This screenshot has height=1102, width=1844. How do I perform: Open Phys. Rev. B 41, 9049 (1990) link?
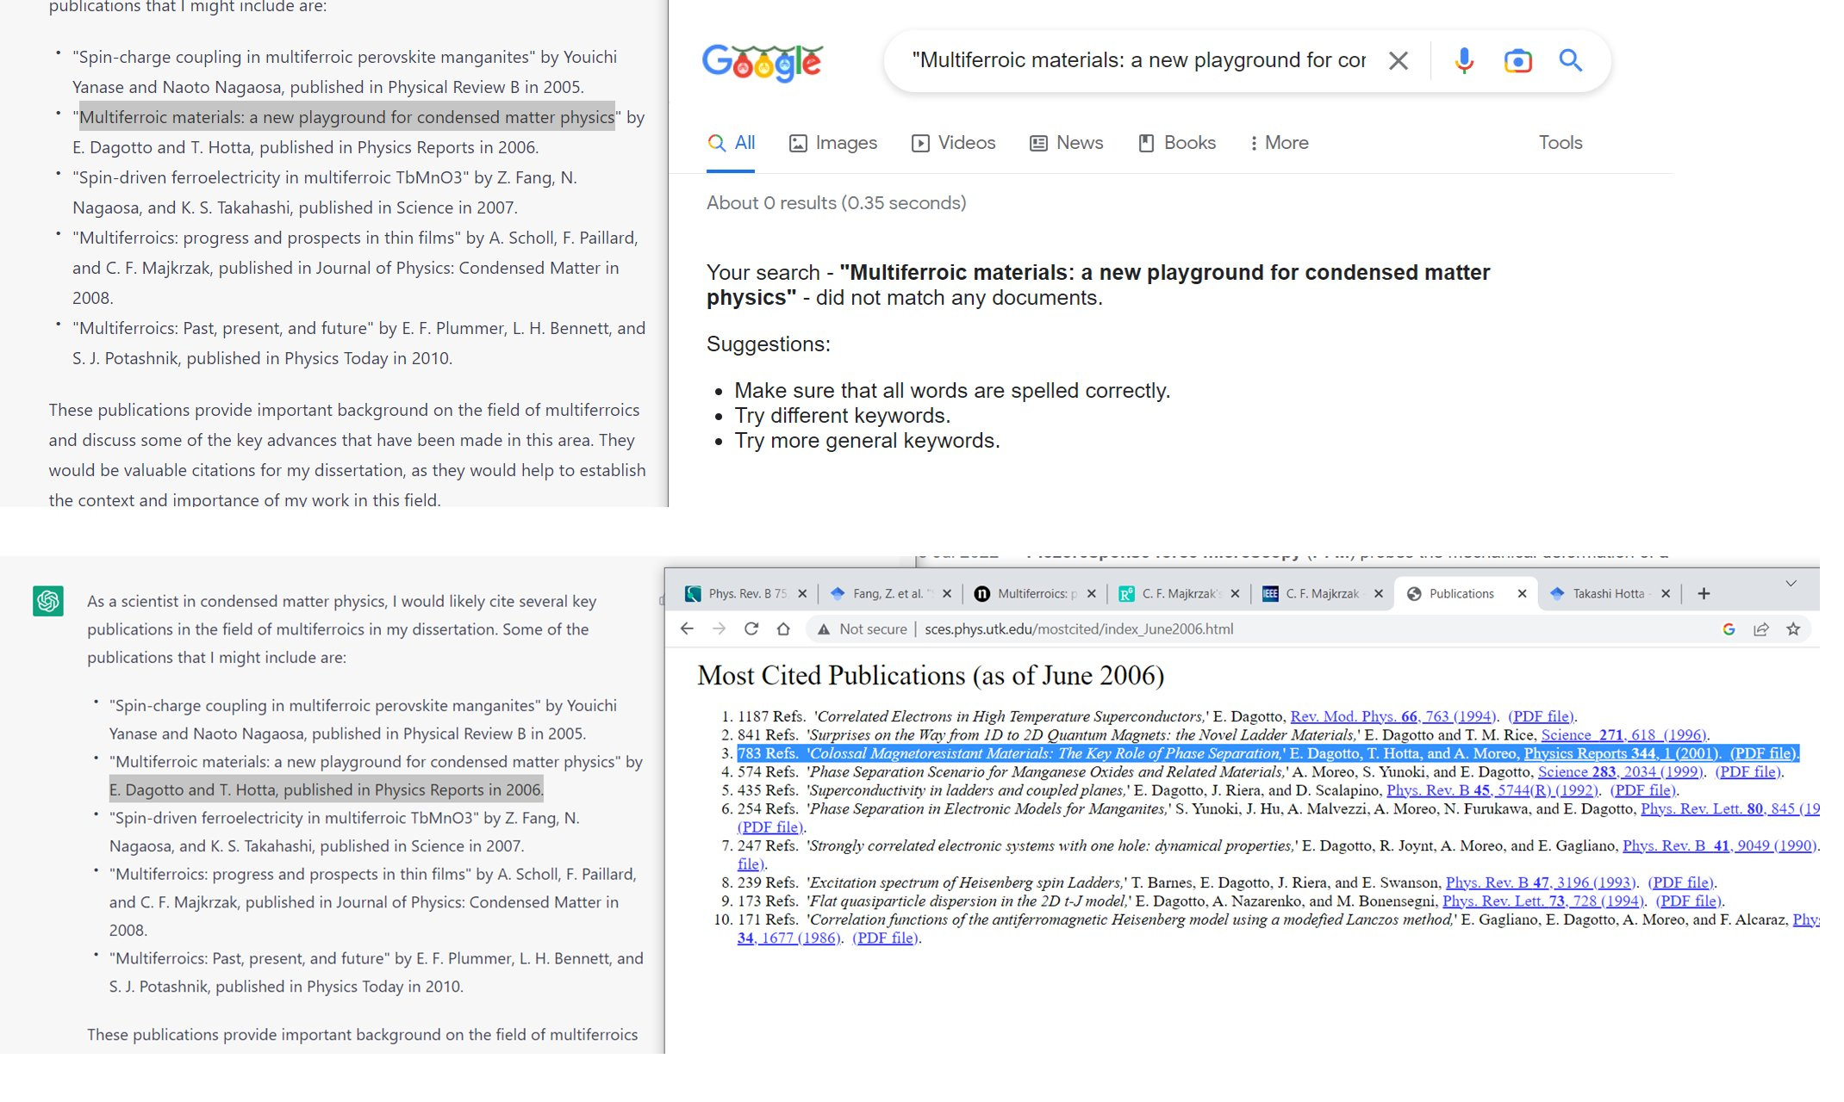tap(1720, 846)
